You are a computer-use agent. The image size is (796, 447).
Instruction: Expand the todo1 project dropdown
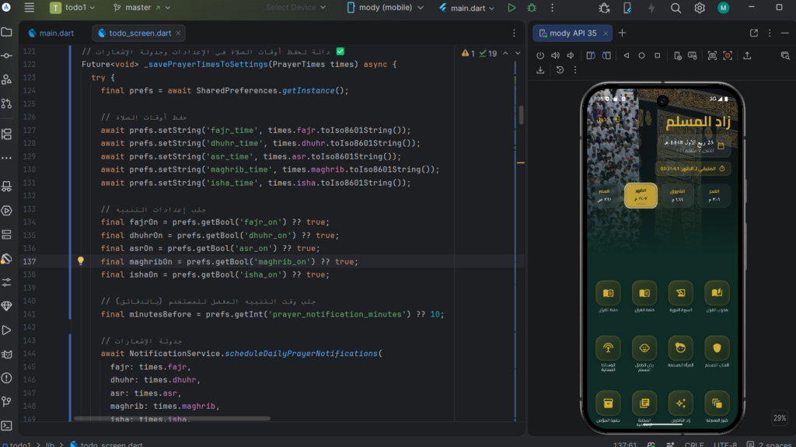point(73,8)
